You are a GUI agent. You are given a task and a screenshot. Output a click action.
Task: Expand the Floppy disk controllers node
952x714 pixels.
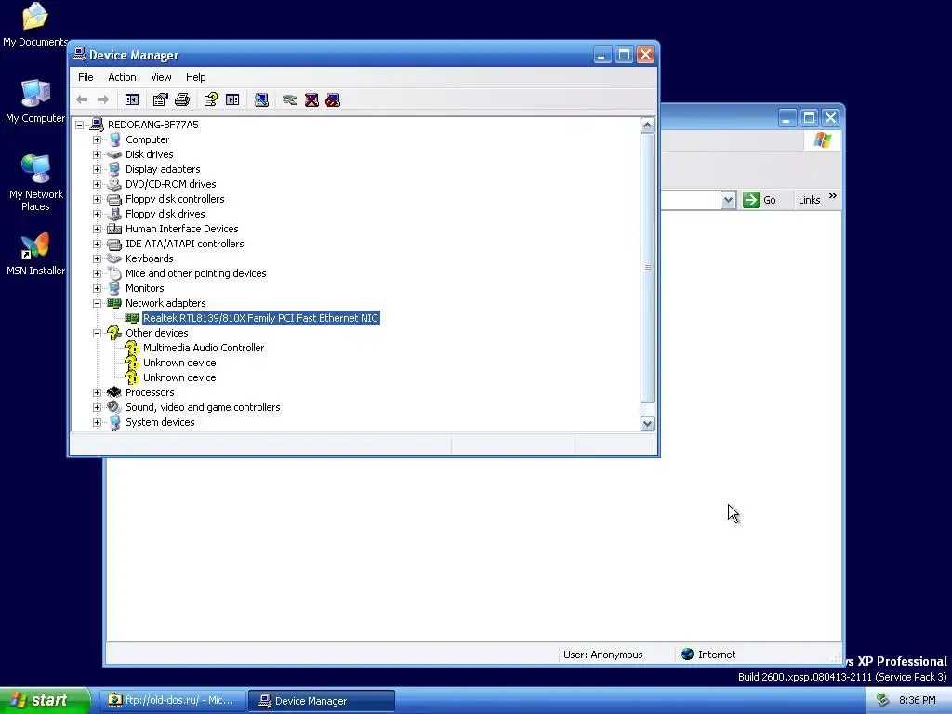pyautogui.click(x=97, y=199)
